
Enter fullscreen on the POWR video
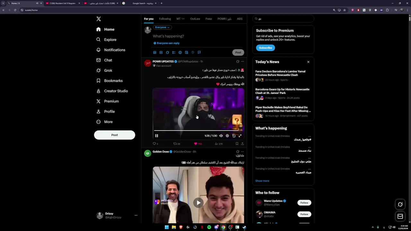(x=240, y=136)
